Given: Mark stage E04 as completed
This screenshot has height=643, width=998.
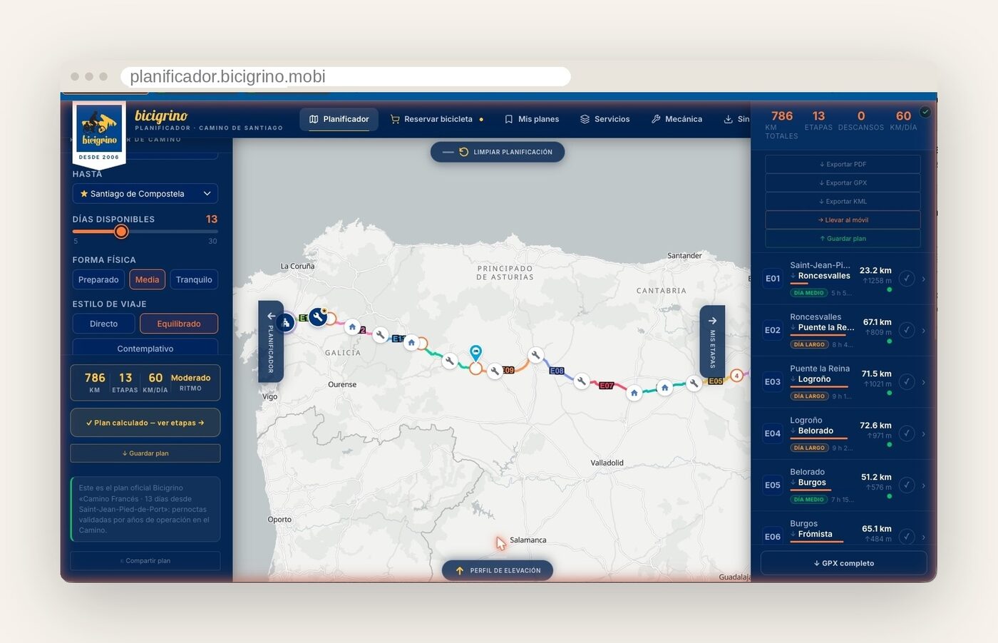Looking at the screenshot, I should [x=907, y=433].
